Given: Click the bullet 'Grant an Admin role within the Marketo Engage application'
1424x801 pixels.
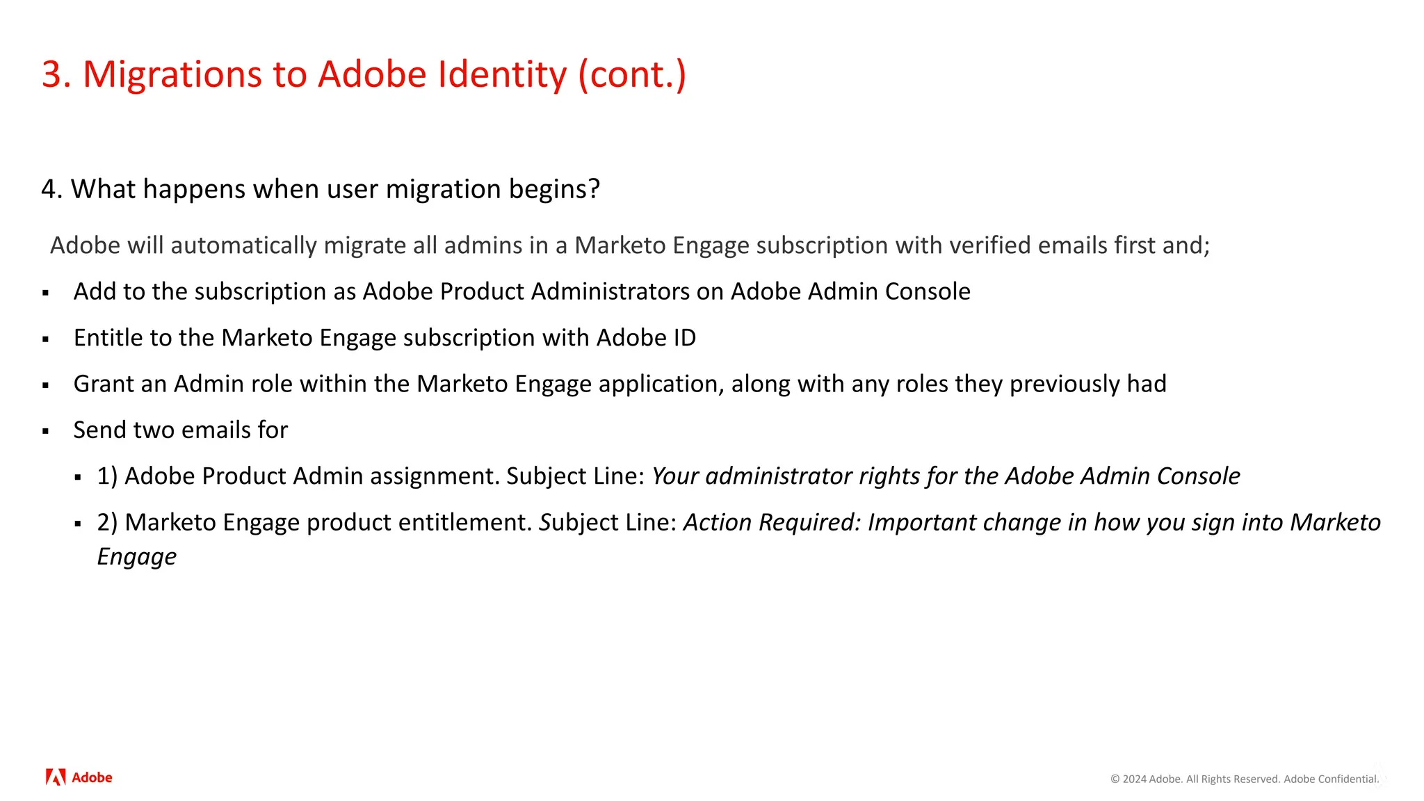Looking at the screenshot, I should pyautogui.click(x=620, y=384).
